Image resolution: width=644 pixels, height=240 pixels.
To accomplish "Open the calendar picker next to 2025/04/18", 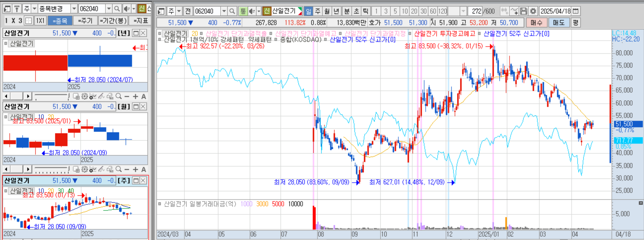I will point(575,11).
